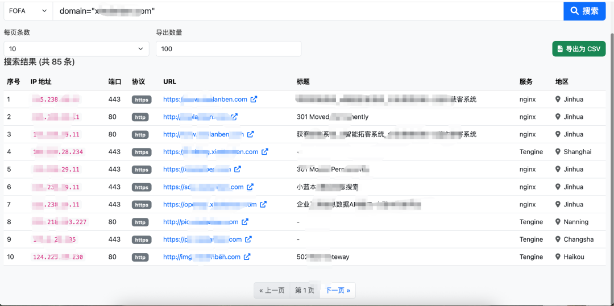Click the port 443 cell in row 4
614x306 pixels.
pos(114,152)
